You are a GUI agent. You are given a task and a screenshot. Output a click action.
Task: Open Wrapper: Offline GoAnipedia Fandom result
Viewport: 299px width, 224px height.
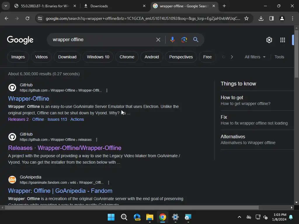60,191
